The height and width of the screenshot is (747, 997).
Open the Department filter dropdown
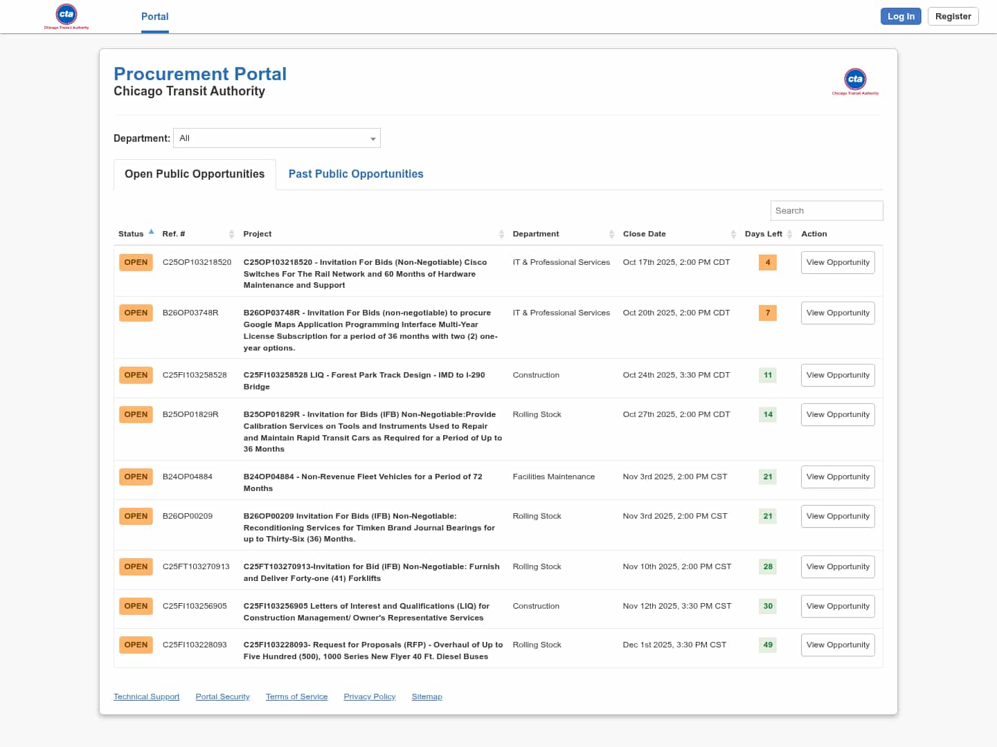click(277, 138)
